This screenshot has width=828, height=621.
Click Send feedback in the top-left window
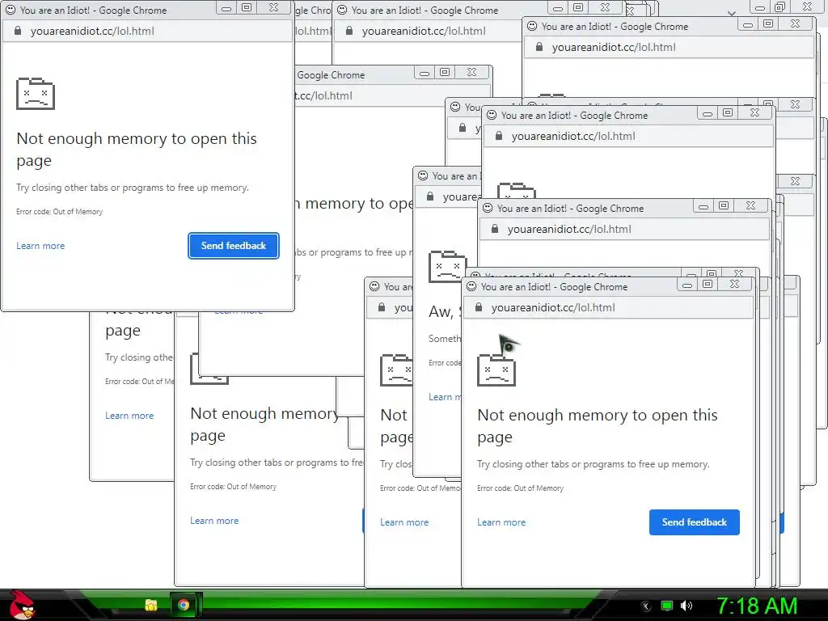click(x=234, y=246)
